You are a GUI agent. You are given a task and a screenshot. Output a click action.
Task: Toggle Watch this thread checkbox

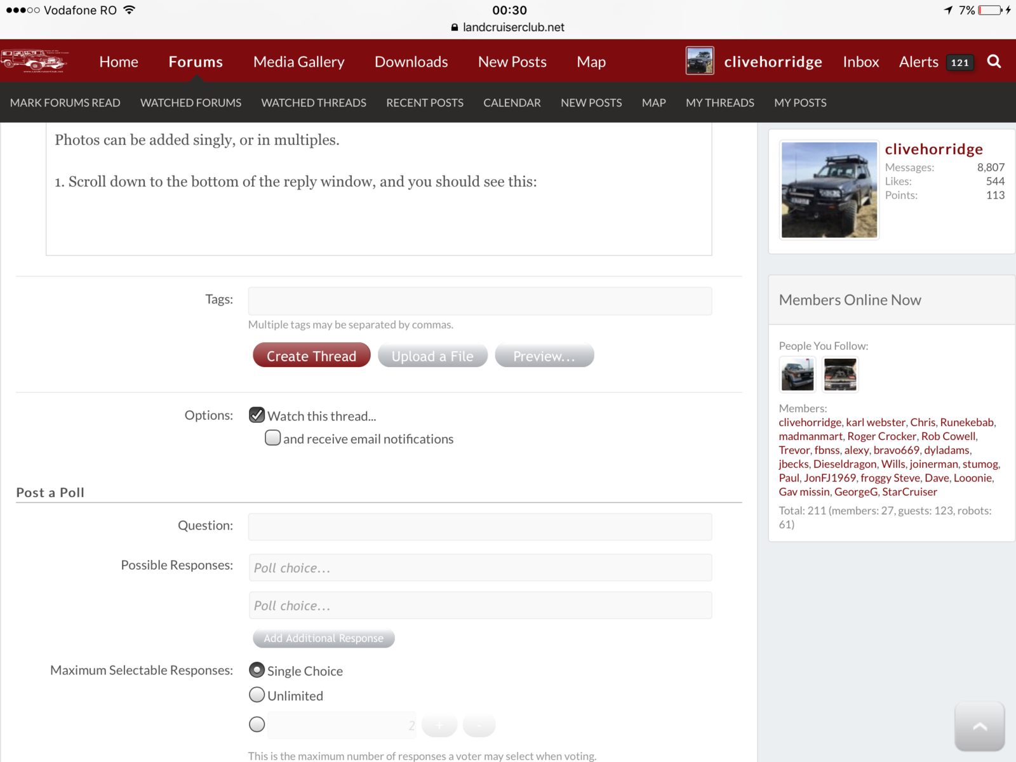(257, 415)
